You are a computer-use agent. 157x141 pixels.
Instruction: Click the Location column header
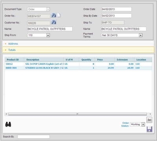143,60
